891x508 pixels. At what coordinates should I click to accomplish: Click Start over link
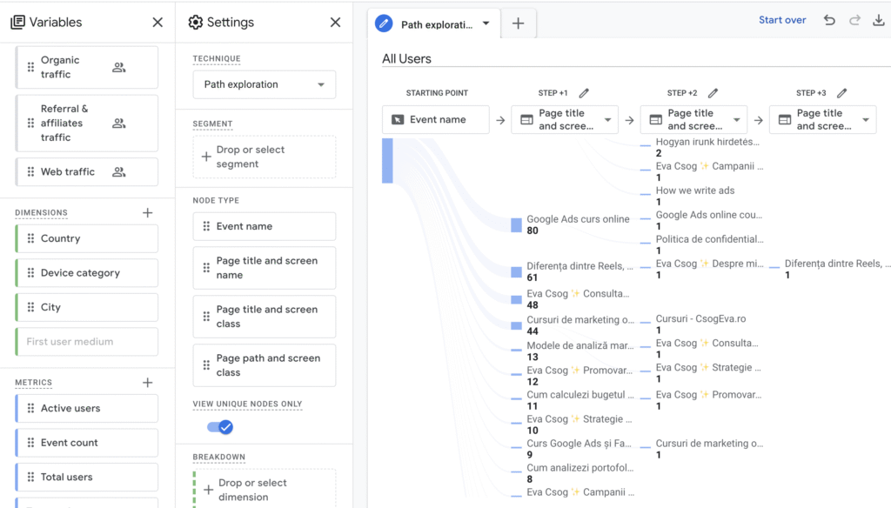781,20
